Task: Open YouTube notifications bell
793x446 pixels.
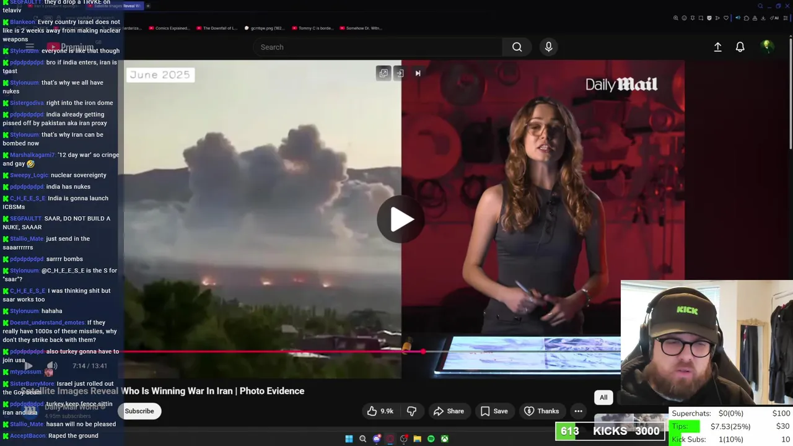Action: pyautogui.click(x=740, y=47)
